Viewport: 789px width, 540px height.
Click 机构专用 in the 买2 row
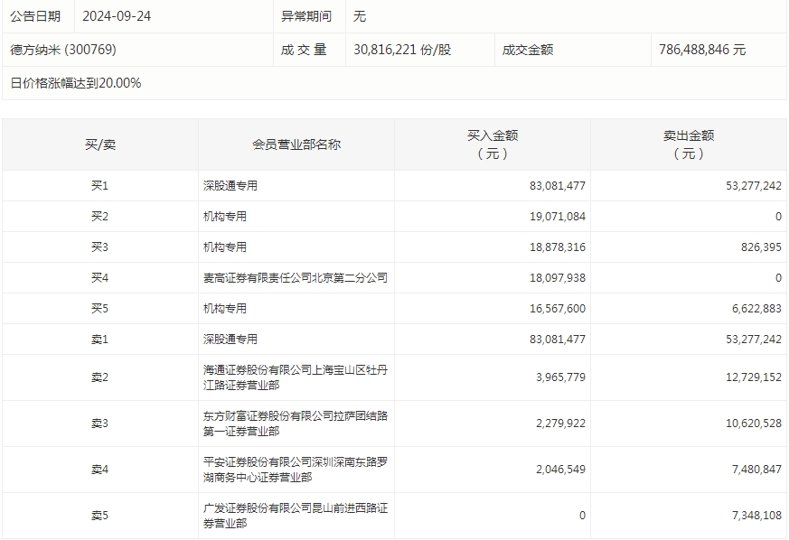[225, 216]
